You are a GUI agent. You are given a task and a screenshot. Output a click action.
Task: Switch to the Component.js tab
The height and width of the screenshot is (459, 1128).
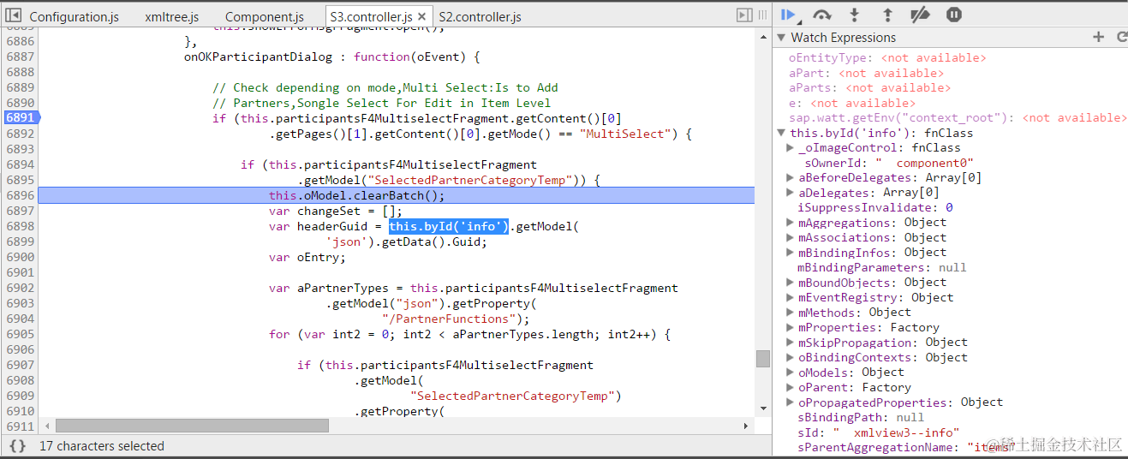265,17
